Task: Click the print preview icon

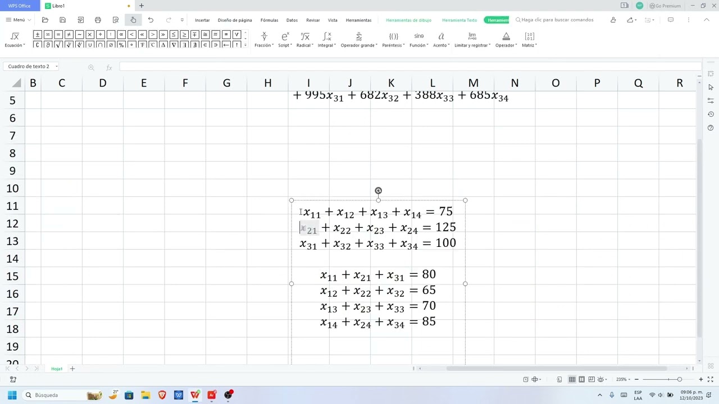Action: pos(116,20)
